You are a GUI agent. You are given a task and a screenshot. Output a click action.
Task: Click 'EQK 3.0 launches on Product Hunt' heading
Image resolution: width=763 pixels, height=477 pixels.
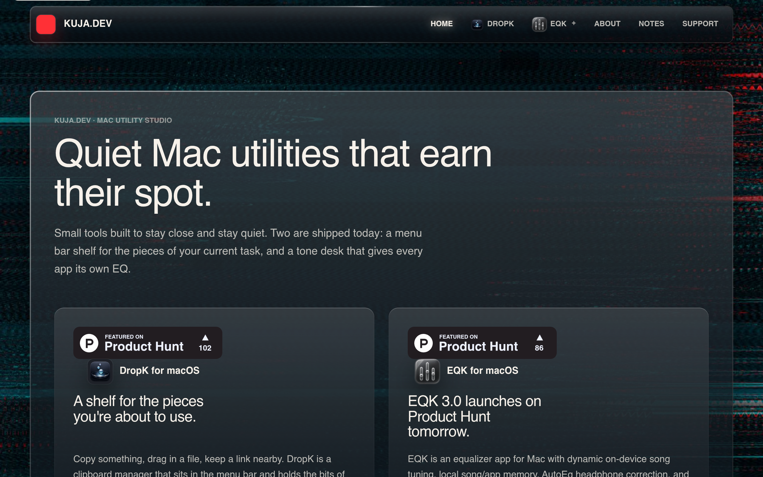(x=474, y=416)
